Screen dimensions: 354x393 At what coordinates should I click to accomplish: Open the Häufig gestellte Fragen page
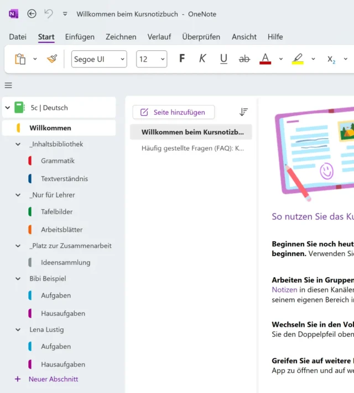click(x=192, y=148)
